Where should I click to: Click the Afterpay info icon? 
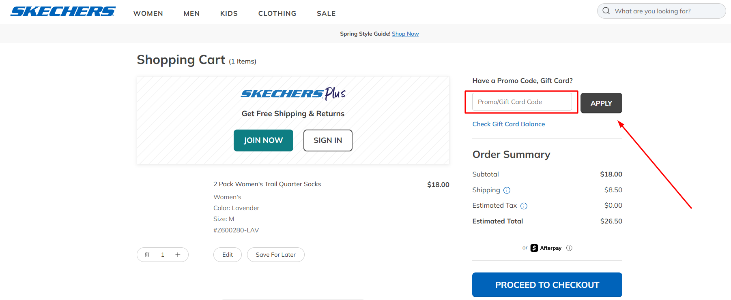tap(569, 248)
